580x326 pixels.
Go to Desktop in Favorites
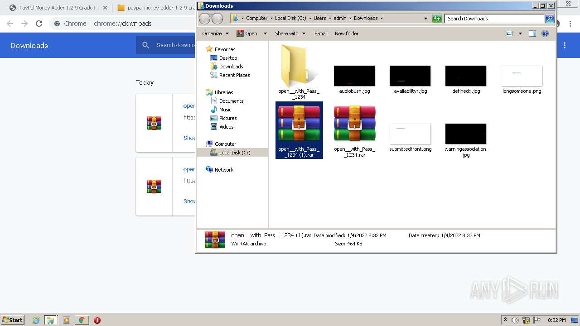[x=224, y=58]
